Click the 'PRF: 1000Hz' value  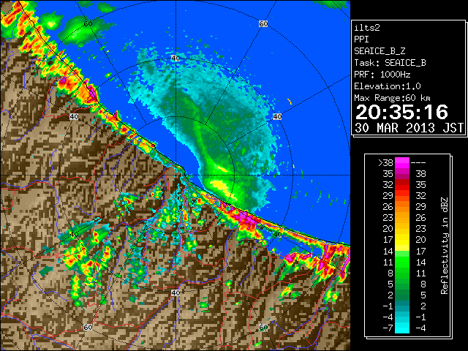tap(382, 75)
